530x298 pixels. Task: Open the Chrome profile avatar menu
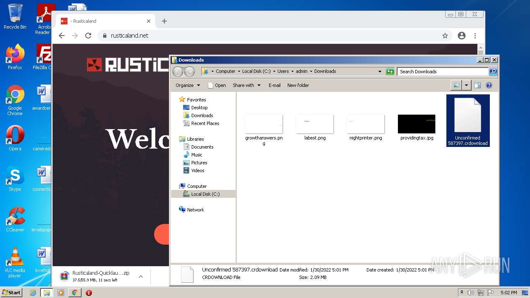462,36
